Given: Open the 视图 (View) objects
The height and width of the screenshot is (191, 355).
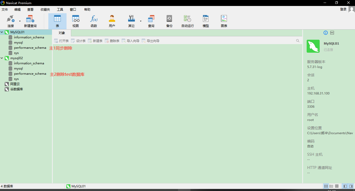Looking at the screenshot, I should 76,21.
